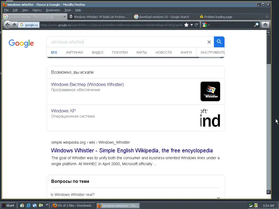Click the 8:54 AM system clock
The width and height of the screenshot is (279, 209).
[x=268, y=206]
